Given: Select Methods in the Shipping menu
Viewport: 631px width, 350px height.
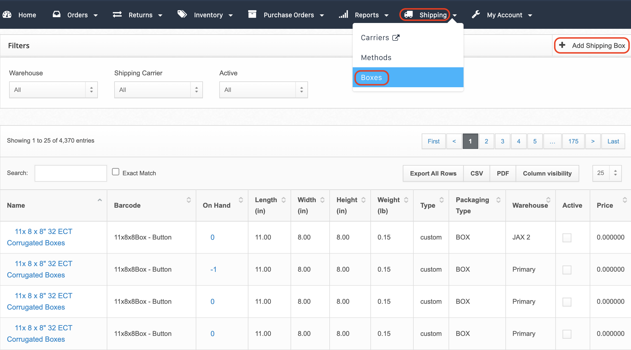Looking at the screenshot, I should click(x=376, y=58).
